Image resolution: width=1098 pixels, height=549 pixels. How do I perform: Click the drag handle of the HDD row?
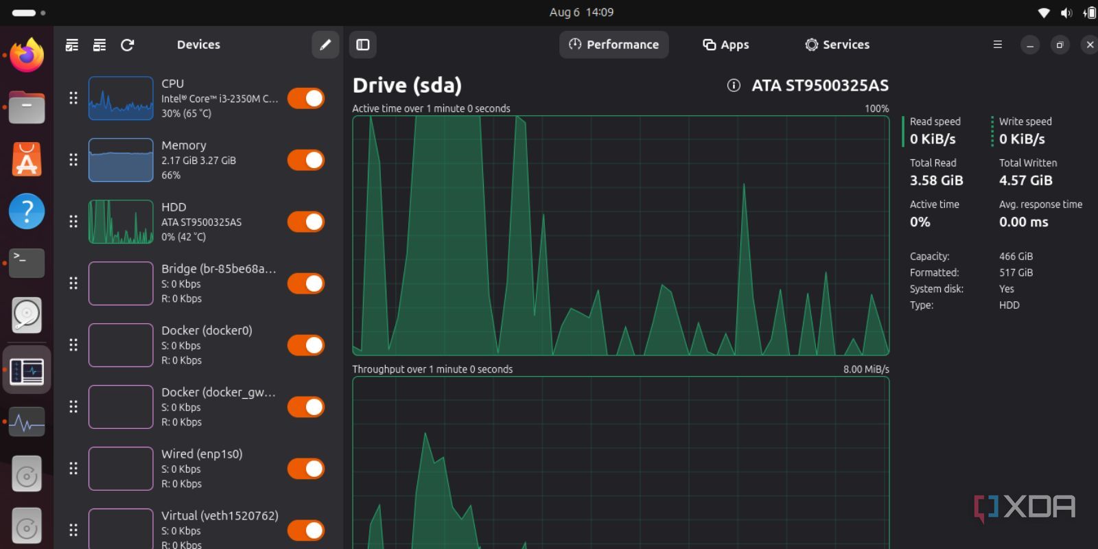click(x=73, y=222)
